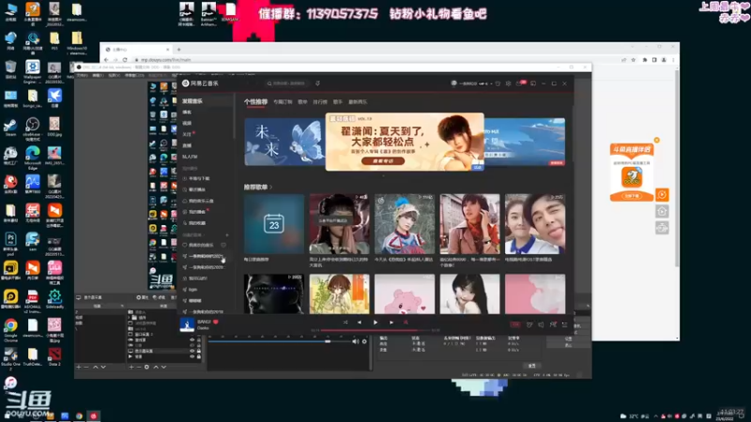The height and width of the screenshot is (422, 751).
Task: Toggle lock of the media source row
Action: [199, 357]
